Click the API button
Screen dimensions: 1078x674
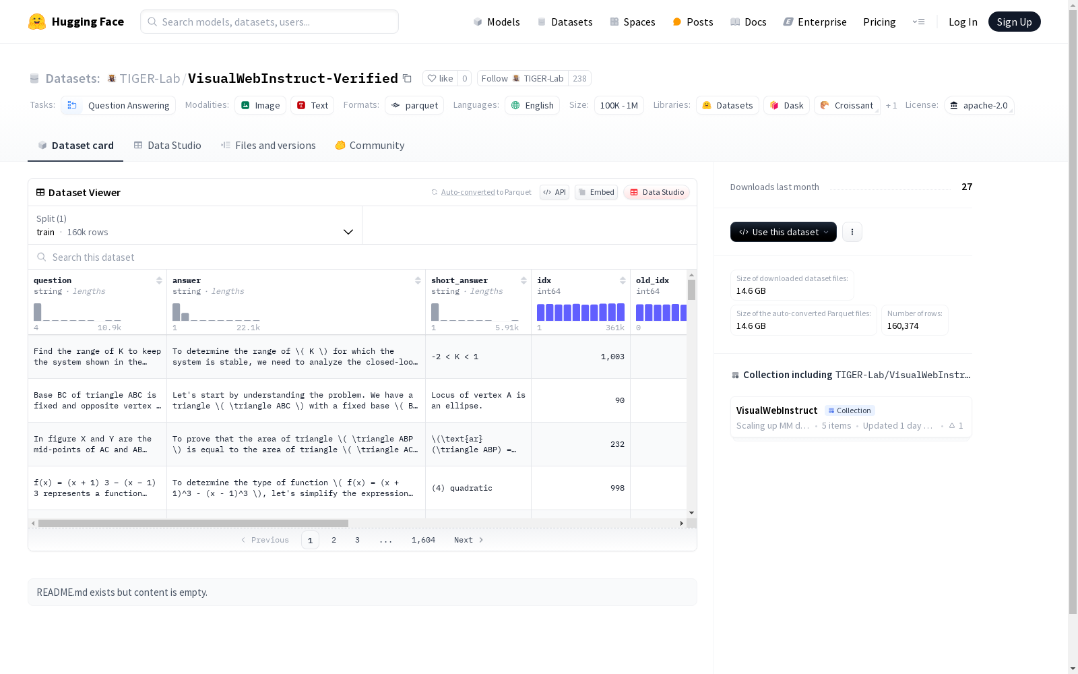(554, 192)
